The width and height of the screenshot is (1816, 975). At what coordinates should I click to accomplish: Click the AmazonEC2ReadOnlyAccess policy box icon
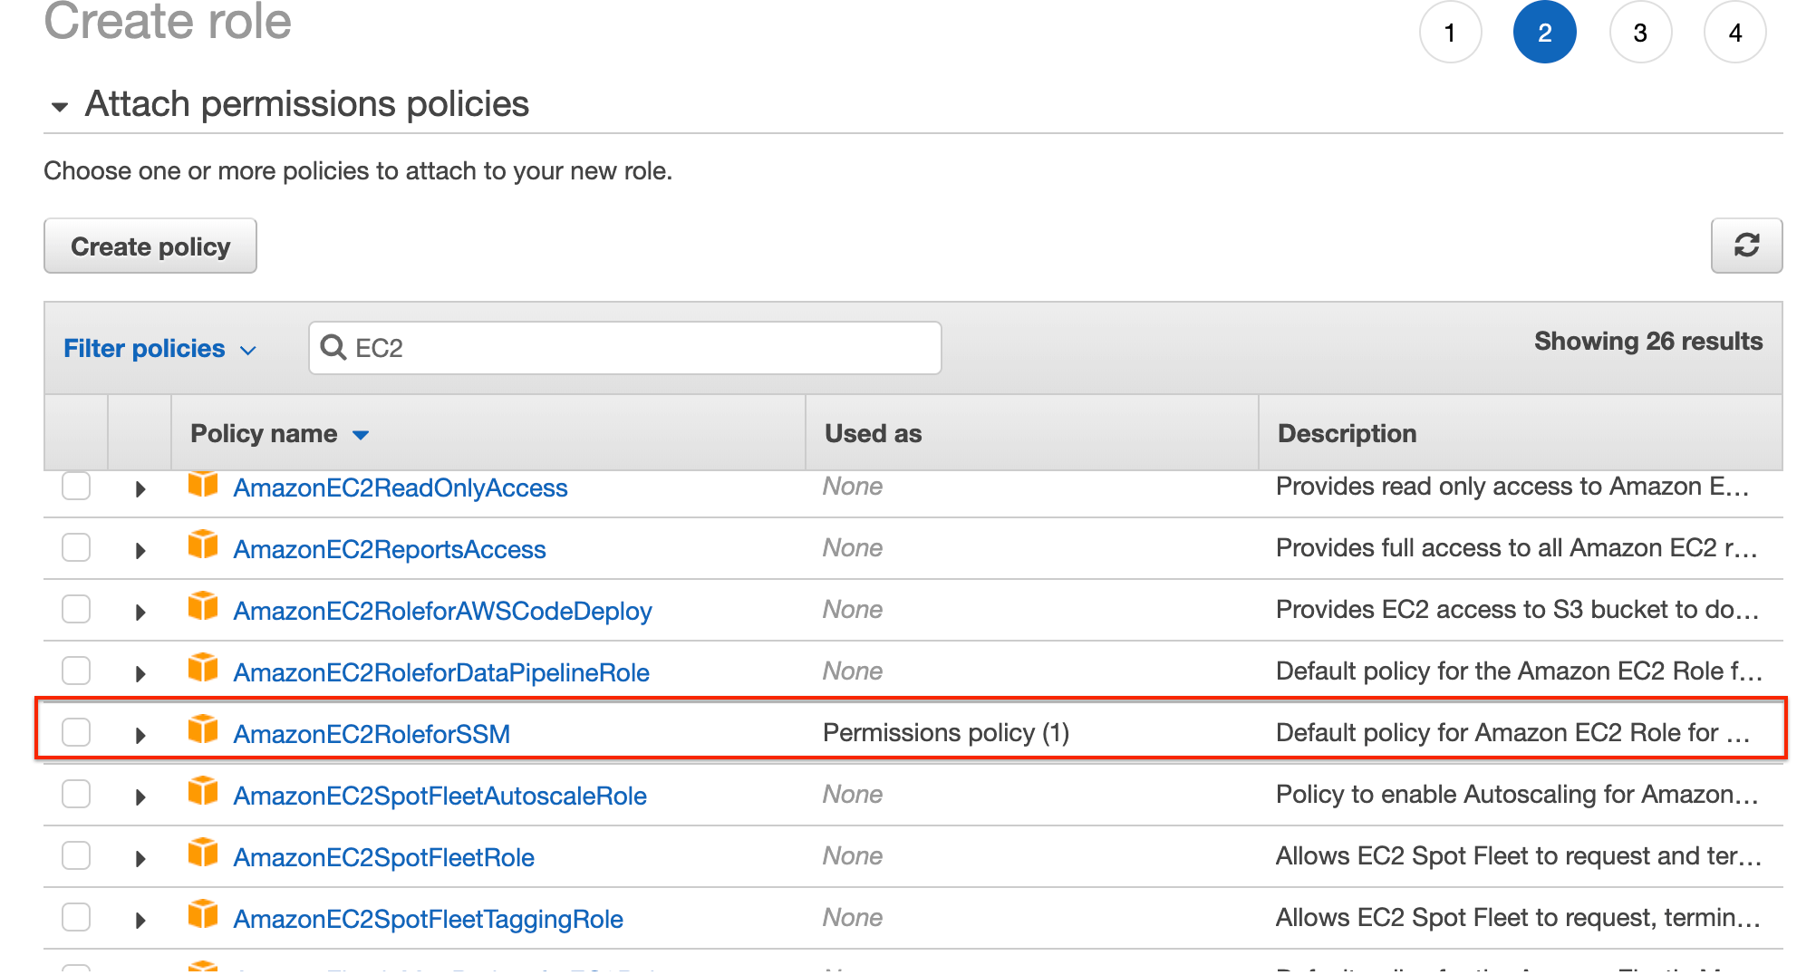[203, 484]
